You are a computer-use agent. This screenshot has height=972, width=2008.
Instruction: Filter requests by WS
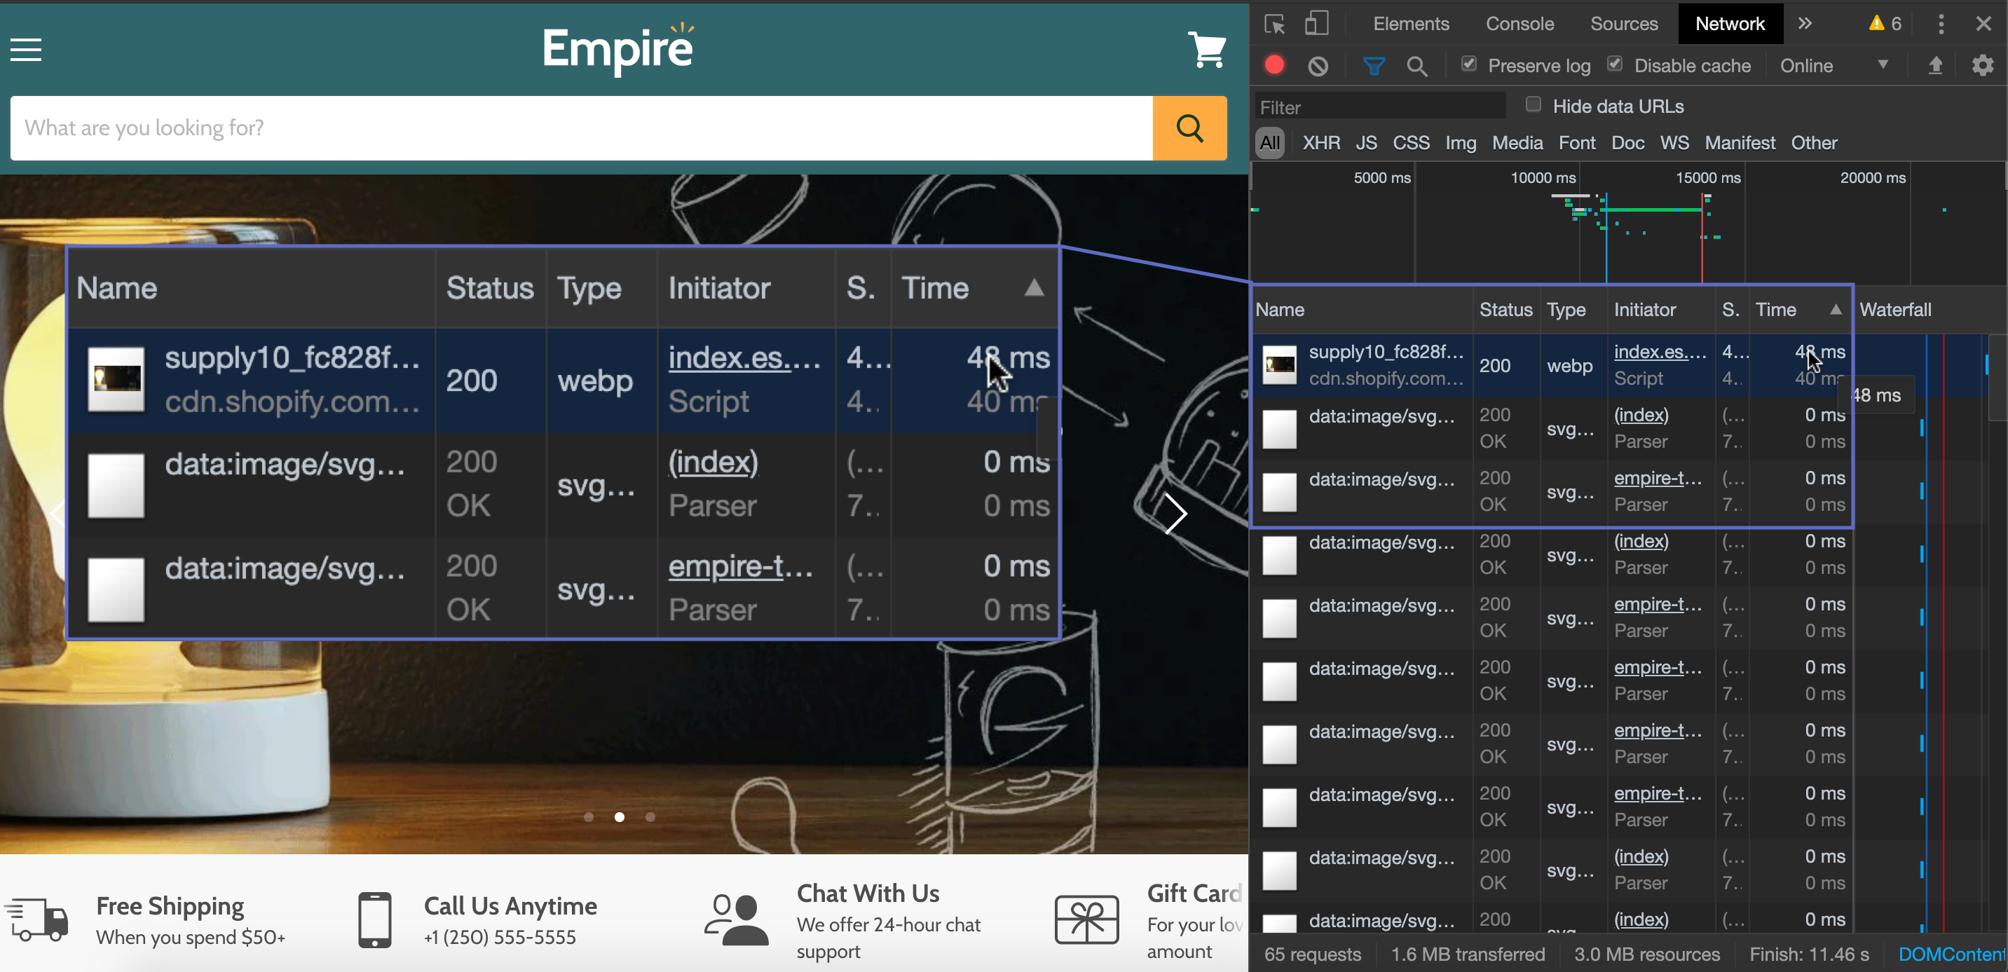[1674, 144]
